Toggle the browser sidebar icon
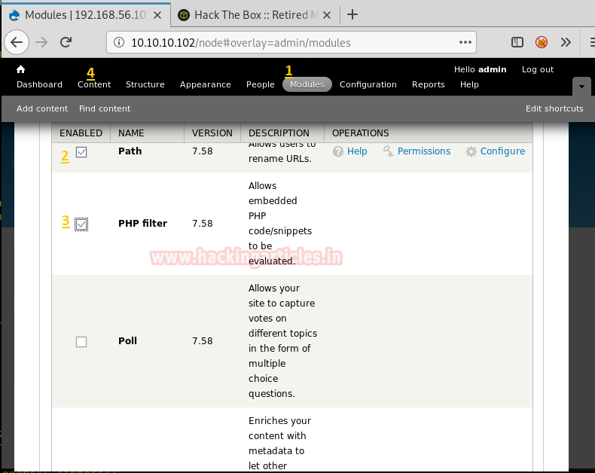The width and height of the screenshot is (595, 473). 517,42
